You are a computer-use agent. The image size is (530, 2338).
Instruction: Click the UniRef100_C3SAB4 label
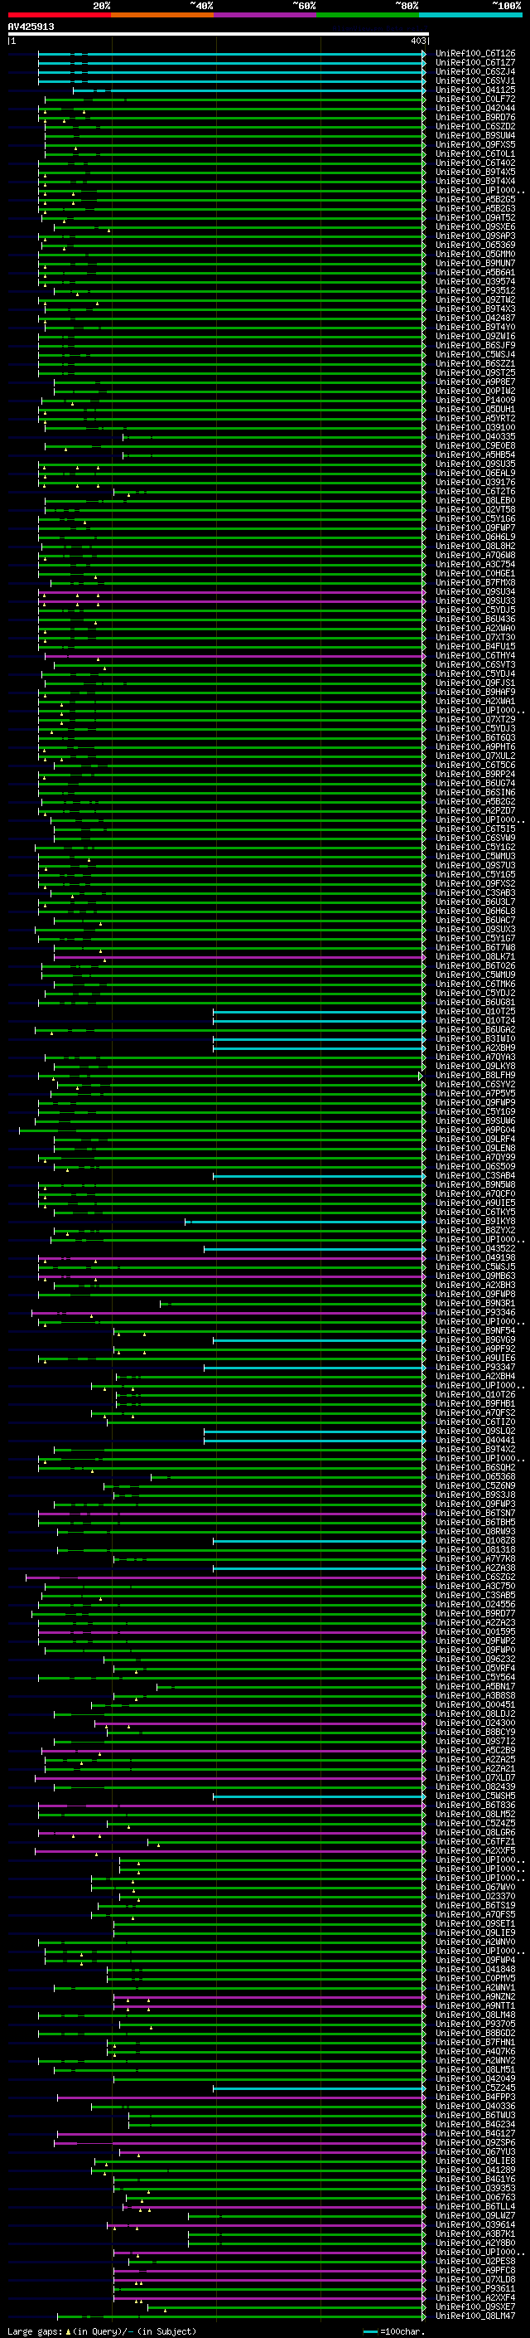click(x=475, y=1175)
